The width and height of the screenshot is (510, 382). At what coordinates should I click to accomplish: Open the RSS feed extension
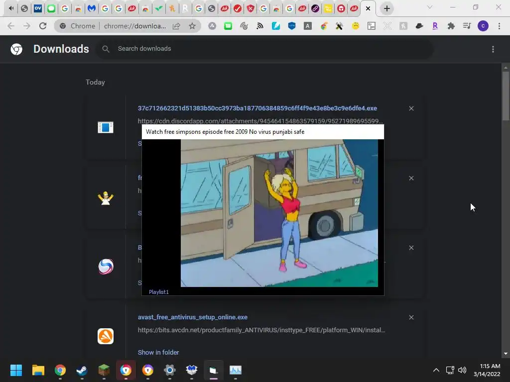pyautogui.click(x=259, y=26)
